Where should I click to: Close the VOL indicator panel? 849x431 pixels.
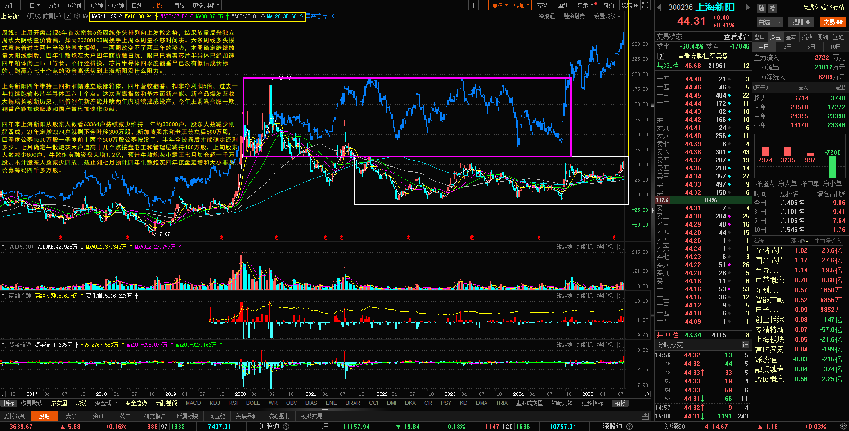coord(620,247)
